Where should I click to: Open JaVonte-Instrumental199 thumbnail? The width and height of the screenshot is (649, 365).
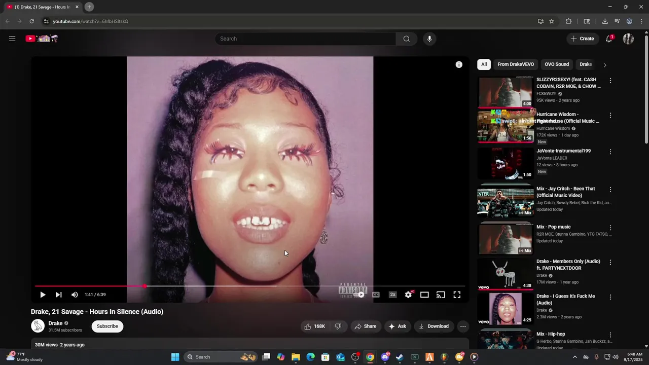point(506,163)
